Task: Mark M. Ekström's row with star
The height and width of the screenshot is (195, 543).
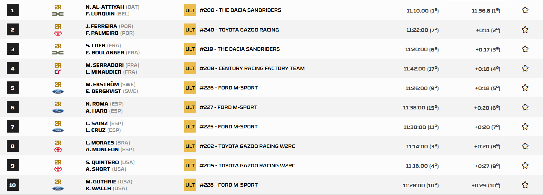Action: (x=525, y=88)
